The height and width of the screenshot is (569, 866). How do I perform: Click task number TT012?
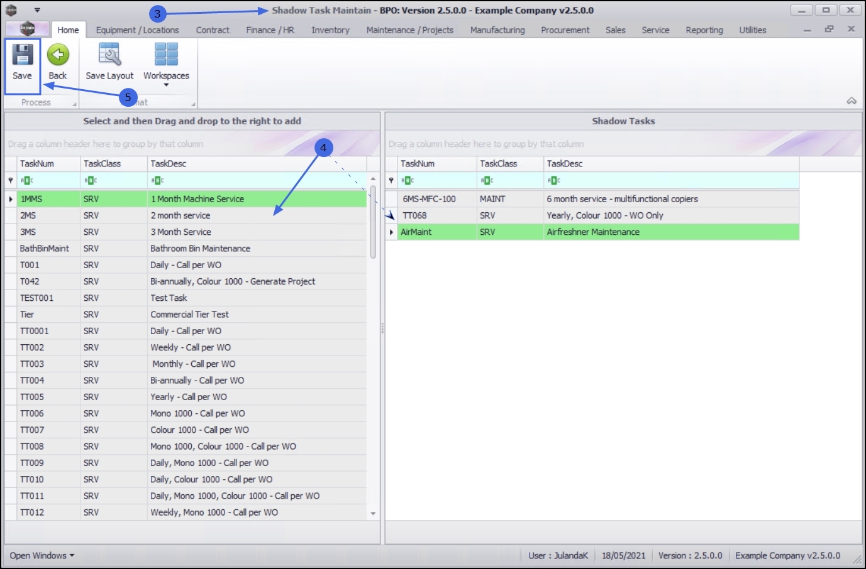click(32, 512)
